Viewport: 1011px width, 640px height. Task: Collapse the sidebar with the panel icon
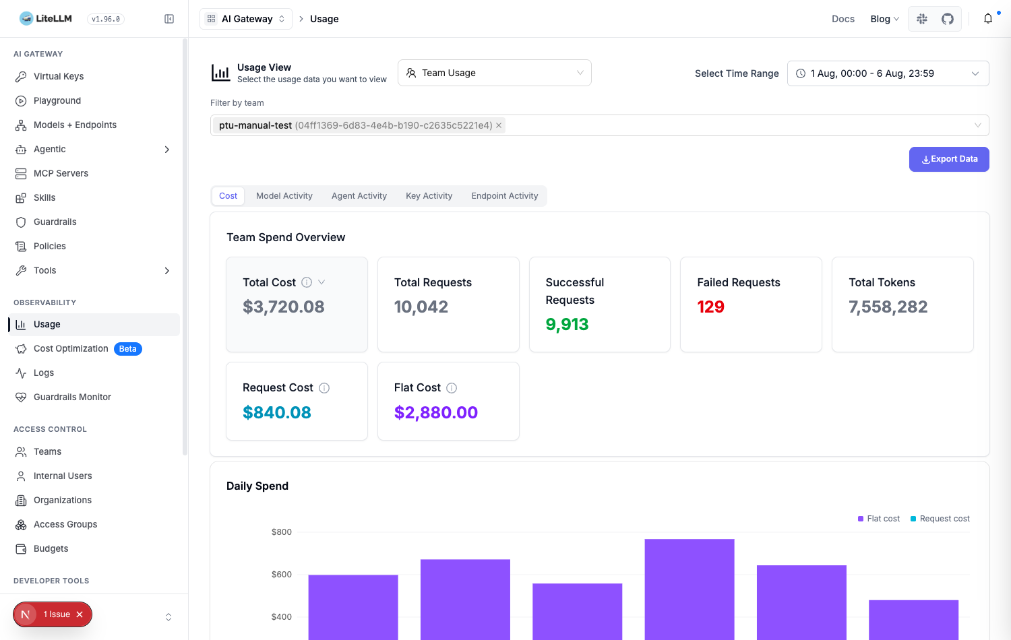click(169, 19)
